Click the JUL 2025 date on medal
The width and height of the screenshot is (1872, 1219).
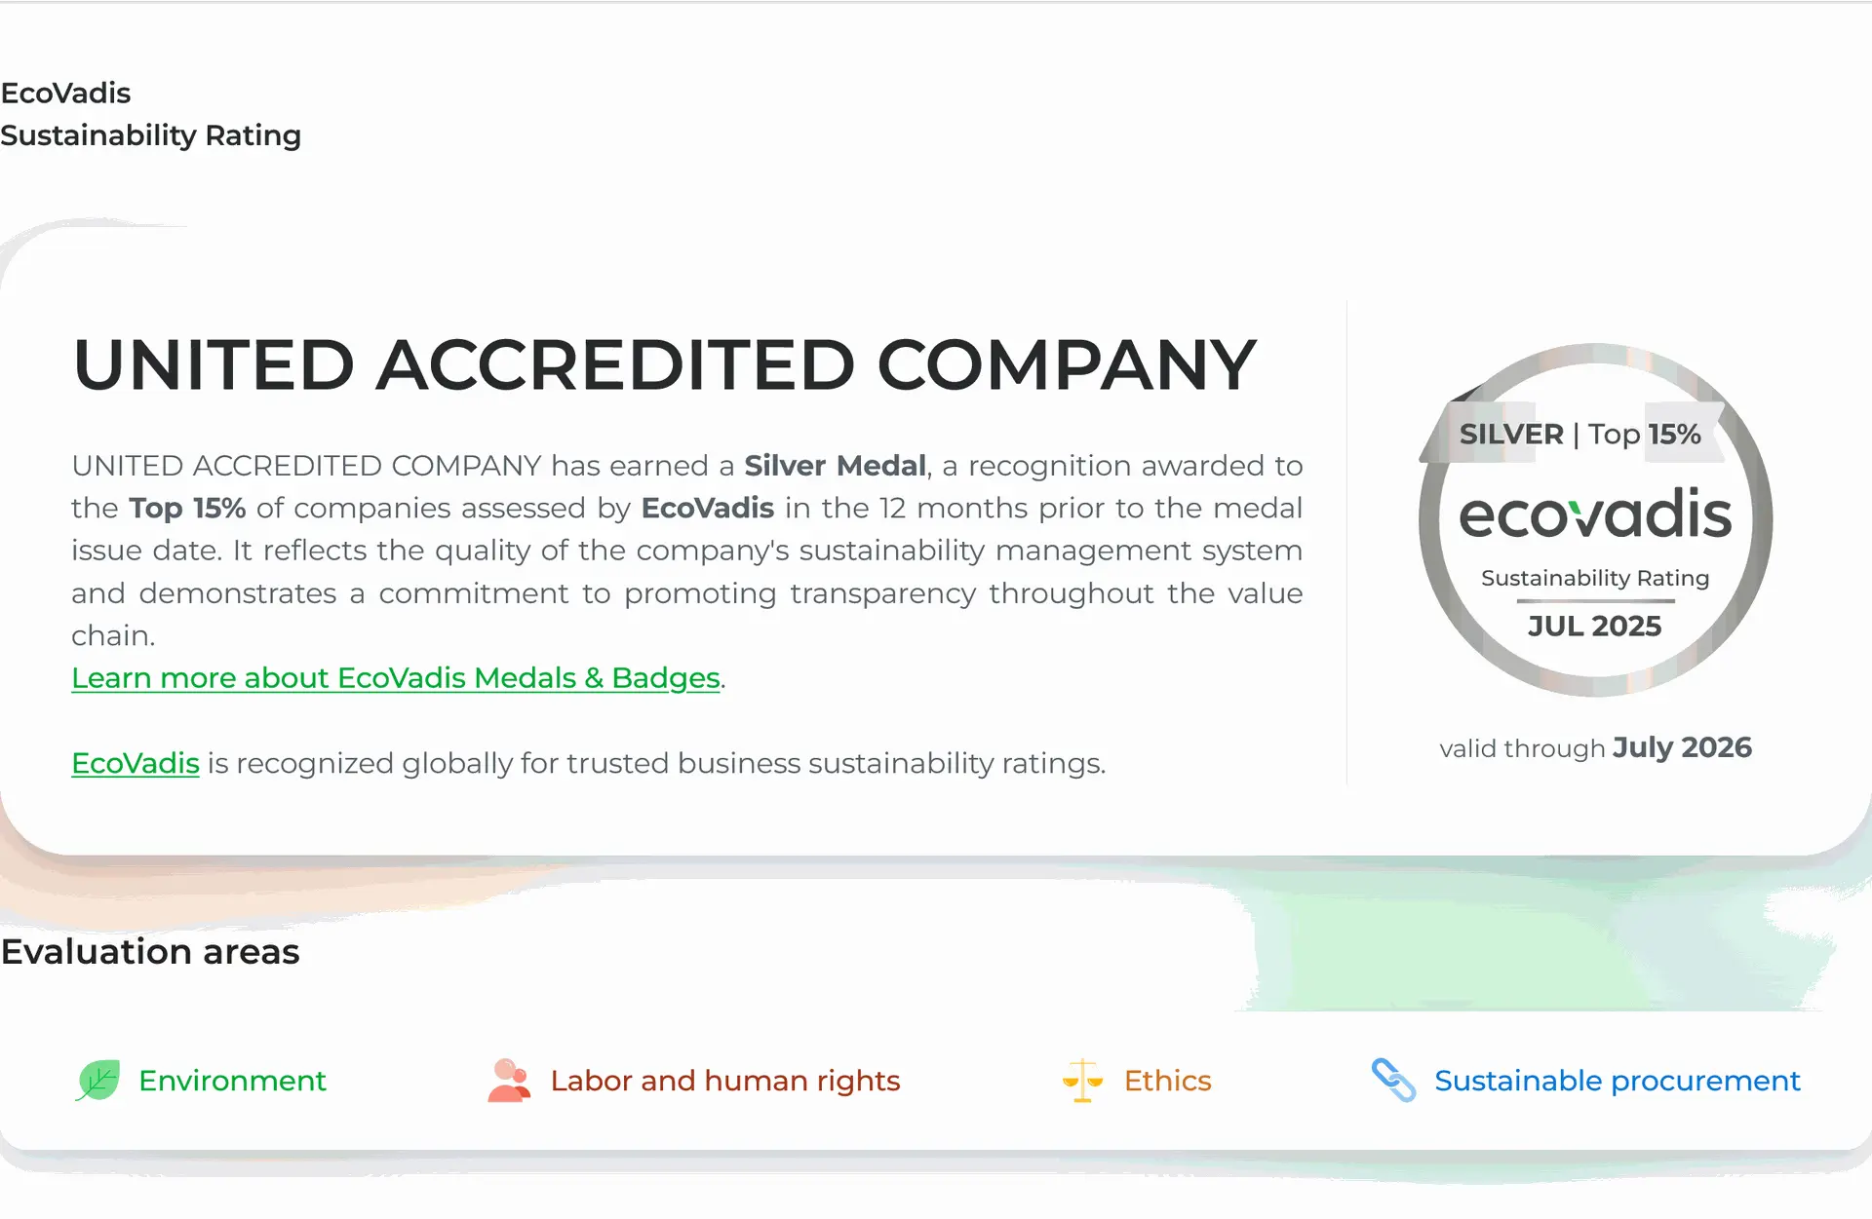(x=1594, y=626)
